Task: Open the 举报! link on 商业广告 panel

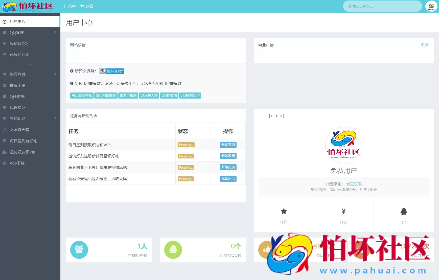Action: coord(425,45)
